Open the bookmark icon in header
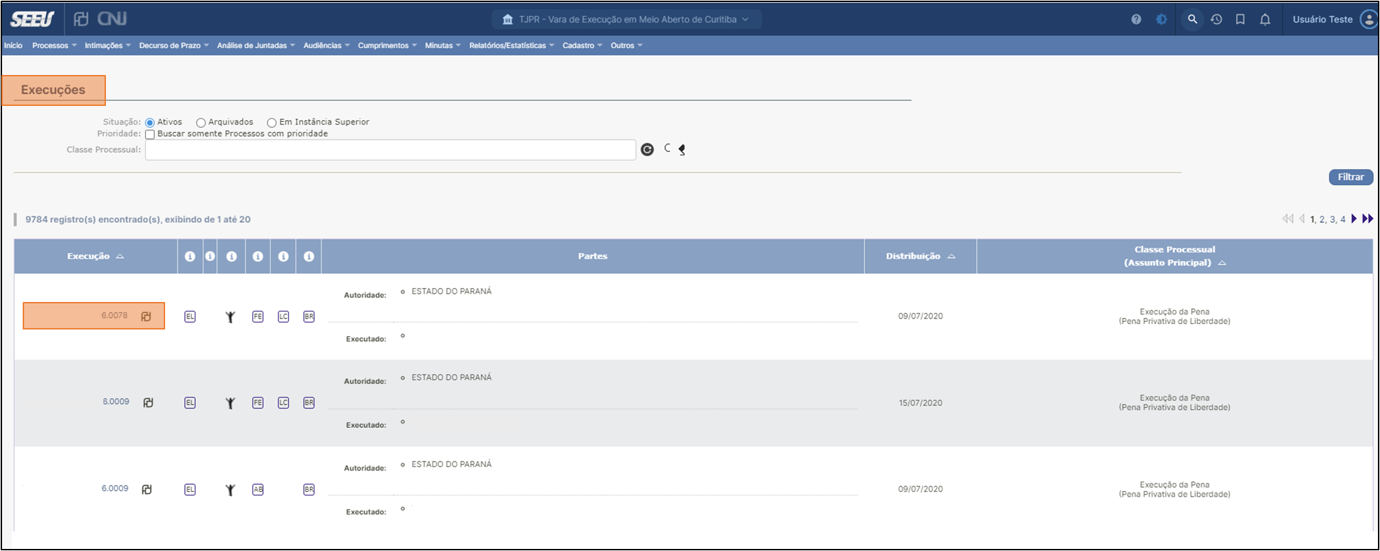1380x551 pixels. click(x=1240, y=19)
